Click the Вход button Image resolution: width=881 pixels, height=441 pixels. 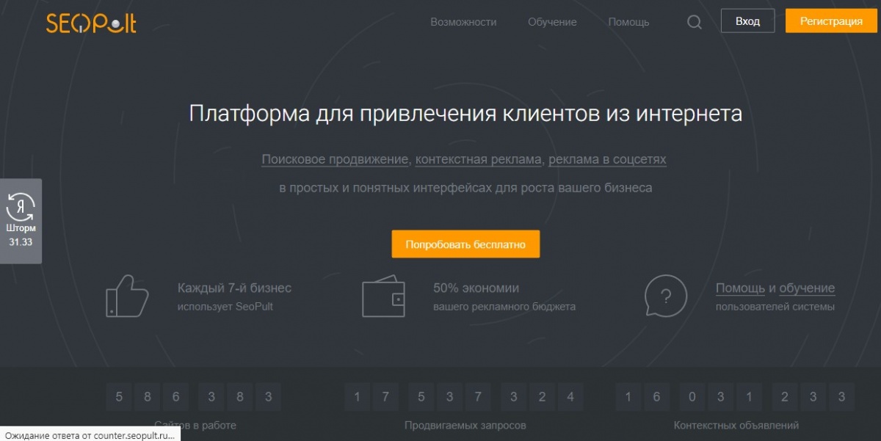[747, 21]
